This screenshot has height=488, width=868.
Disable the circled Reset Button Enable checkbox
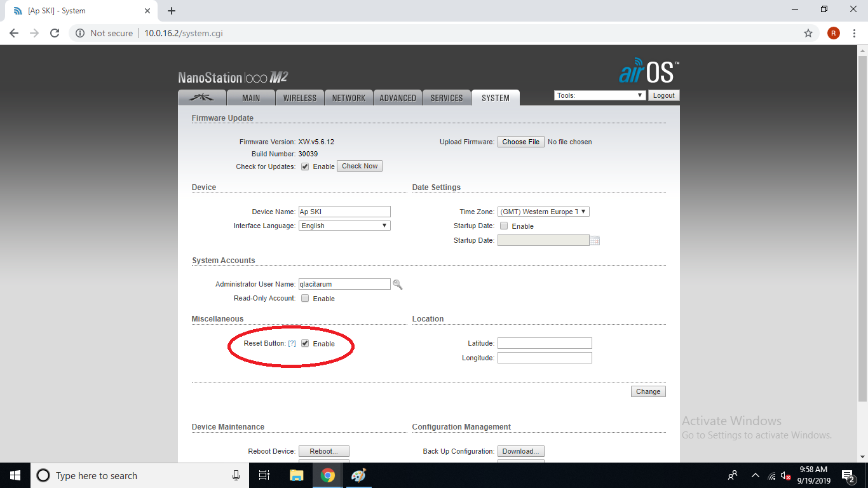pos(306,343)
